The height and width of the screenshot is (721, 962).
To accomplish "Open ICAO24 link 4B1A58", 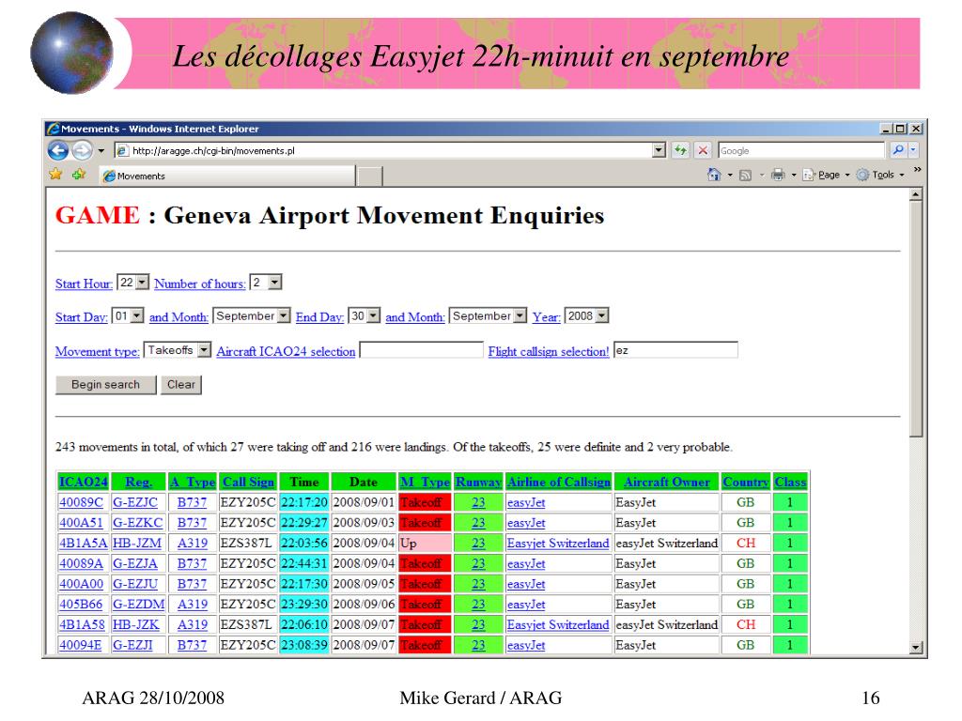I will pos(82,624).
